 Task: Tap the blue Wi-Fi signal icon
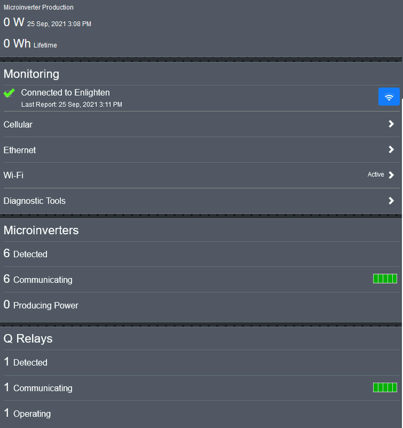pos(389,97)
